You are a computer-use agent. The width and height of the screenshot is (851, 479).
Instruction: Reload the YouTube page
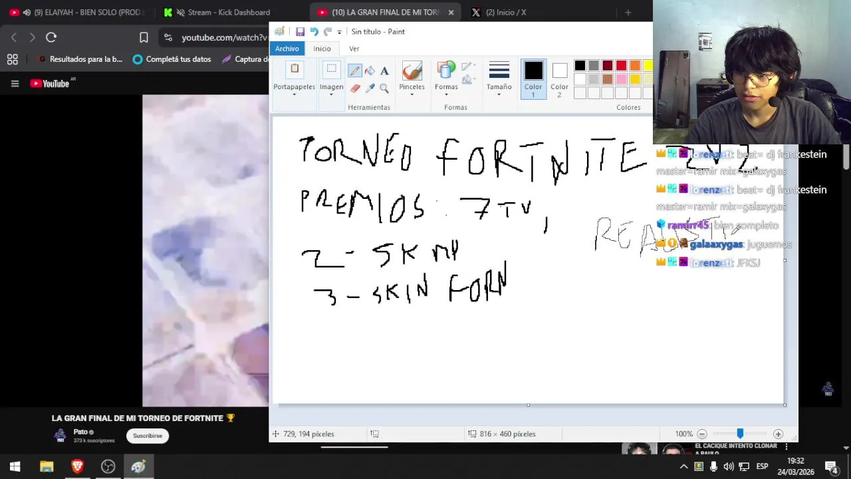click(x=51, y=37)
